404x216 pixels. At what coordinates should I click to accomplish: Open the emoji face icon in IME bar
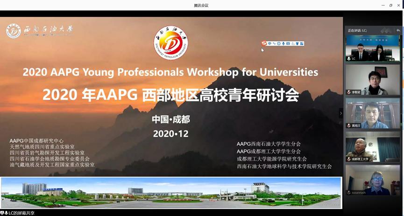(279, 43)
